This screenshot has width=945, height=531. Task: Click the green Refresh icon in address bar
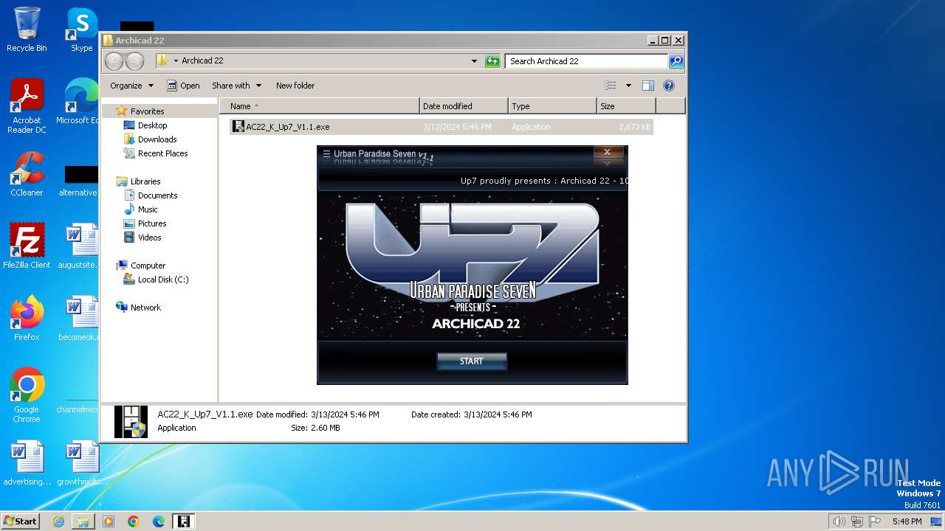point(492,61)
